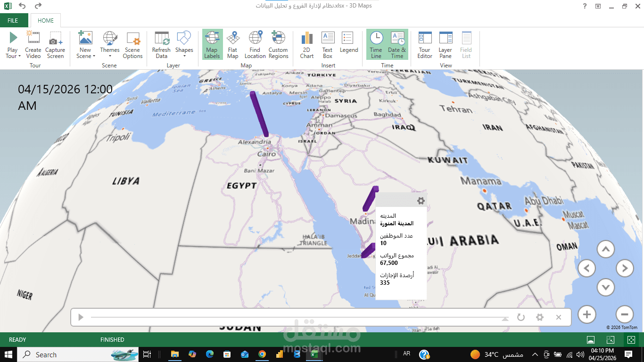Click the value 335 in data card

pyautogui.click(x=385, y=283)
